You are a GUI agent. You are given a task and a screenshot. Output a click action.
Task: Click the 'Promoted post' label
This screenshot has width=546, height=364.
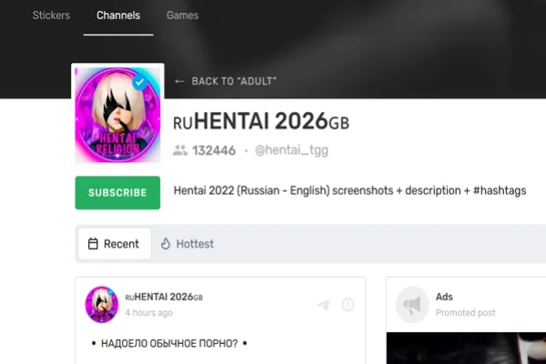point(465,313)
